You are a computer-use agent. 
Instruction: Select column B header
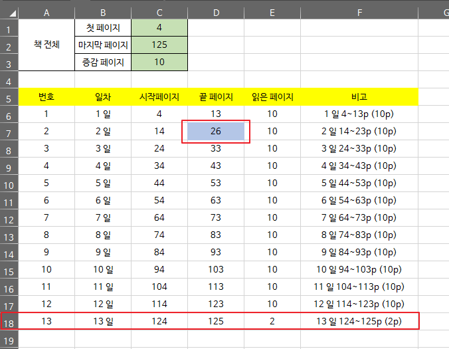[103, 13]
